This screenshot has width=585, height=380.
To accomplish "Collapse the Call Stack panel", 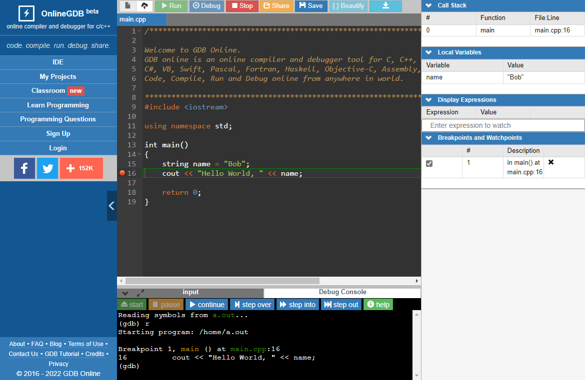I will [x=428, y=5].
